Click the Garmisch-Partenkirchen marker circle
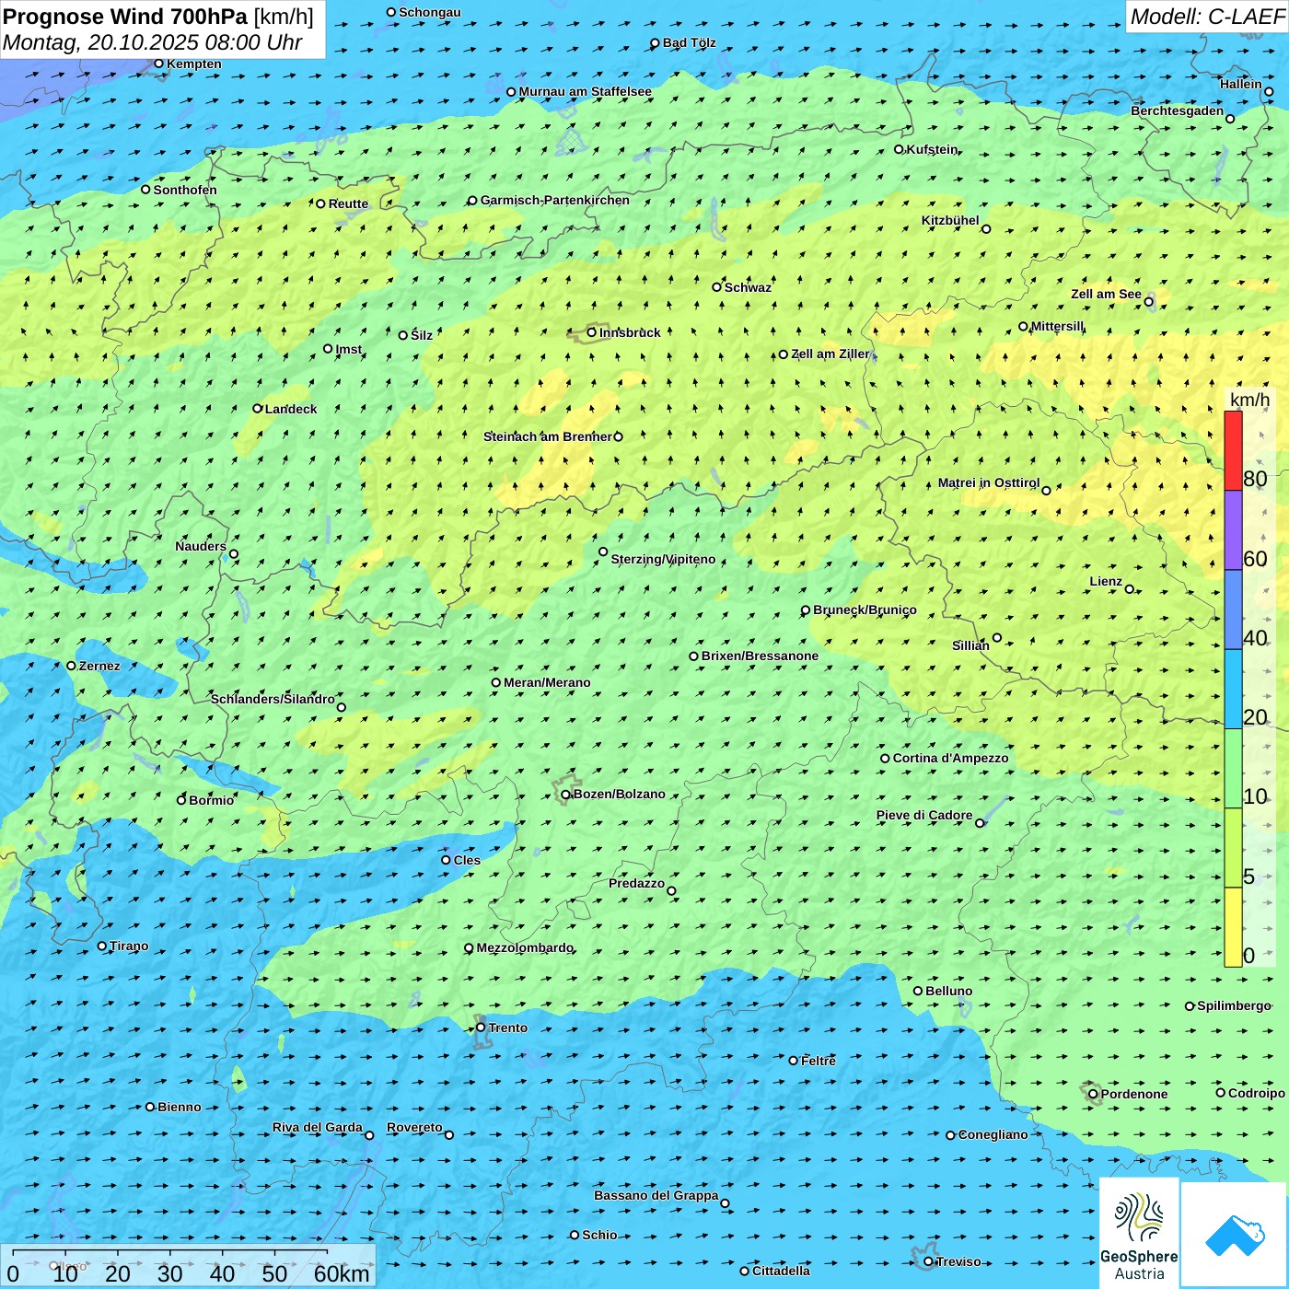The width and height of the screenshot is (1289, 1289). [472, 201]
